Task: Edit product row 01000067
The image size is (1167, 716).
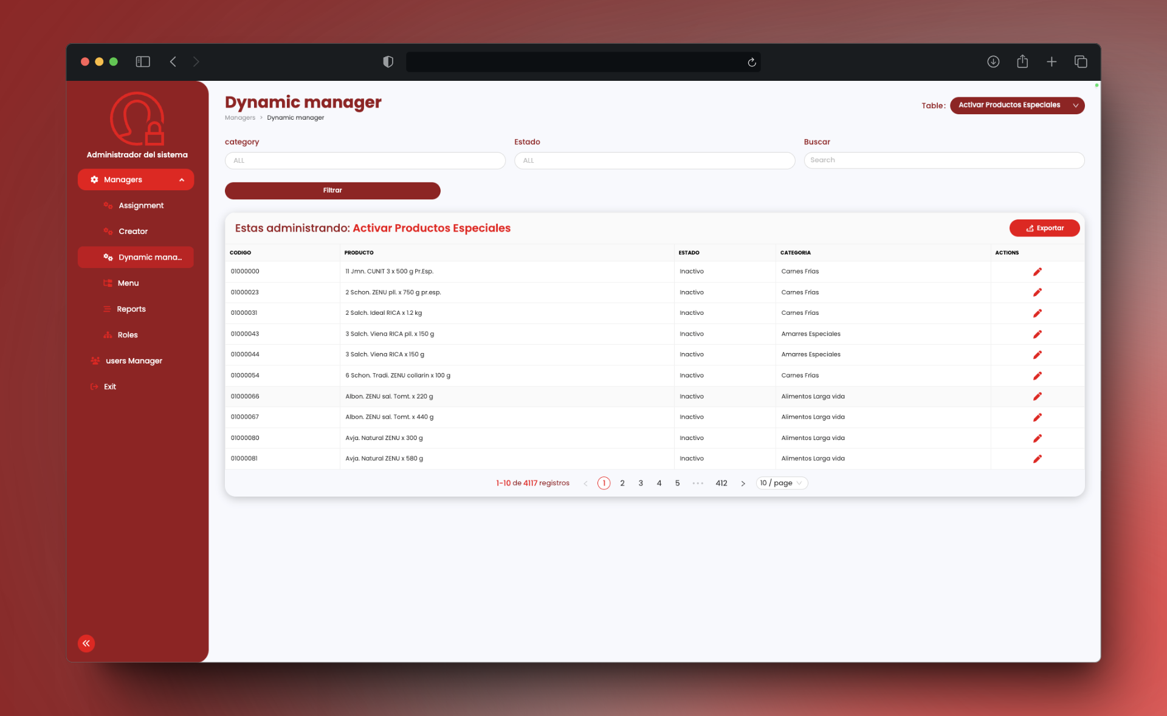Action: click(1037, 417)
